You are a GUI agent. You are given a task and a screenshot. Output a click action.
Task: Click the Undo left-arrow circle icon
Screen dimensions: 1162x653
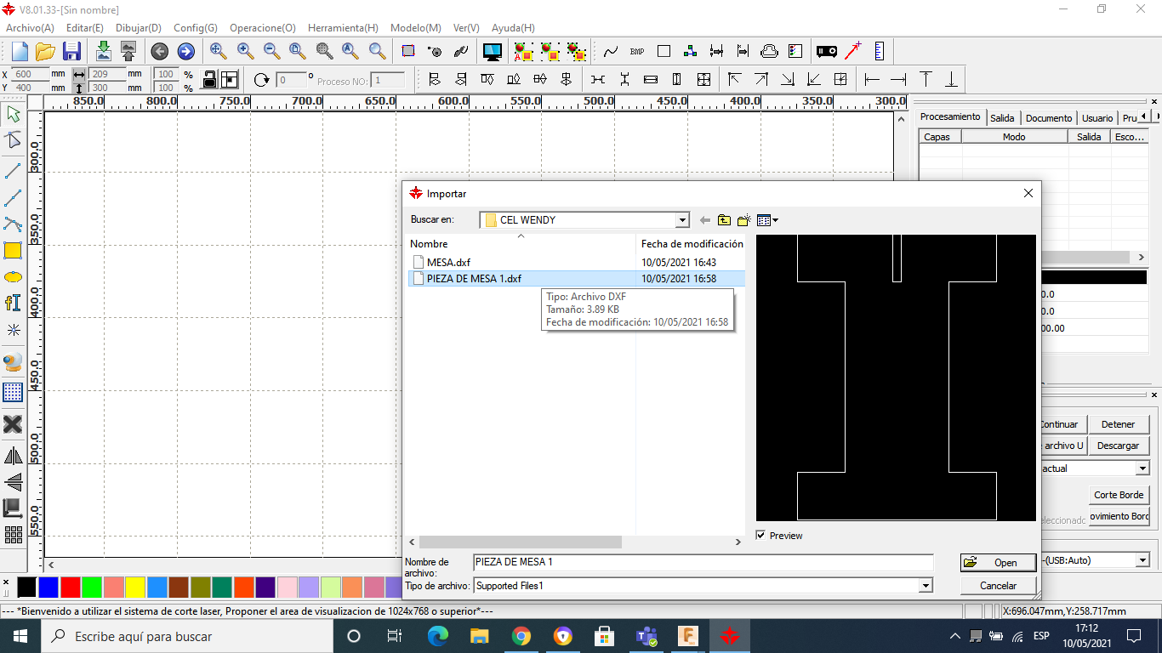(159, 52)
